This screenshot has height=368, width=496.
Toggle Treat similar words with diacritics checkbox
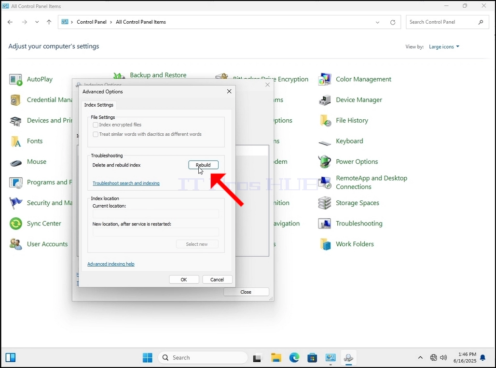(x=96, y=134)
